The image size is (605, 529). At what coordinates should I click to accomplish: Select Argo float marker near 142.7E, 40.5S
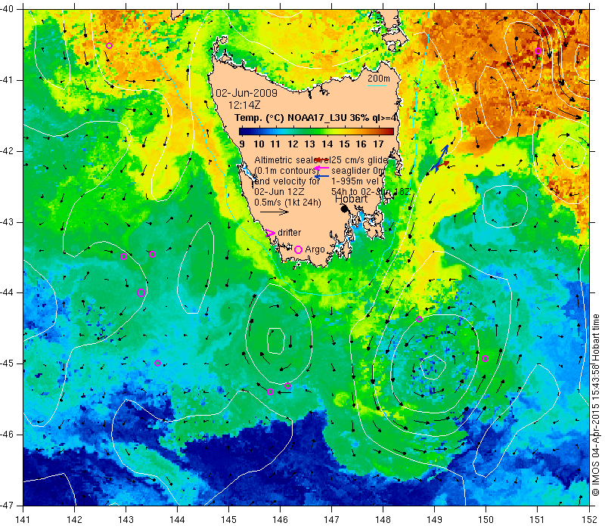pyautogui.click(x=109, y=45)
